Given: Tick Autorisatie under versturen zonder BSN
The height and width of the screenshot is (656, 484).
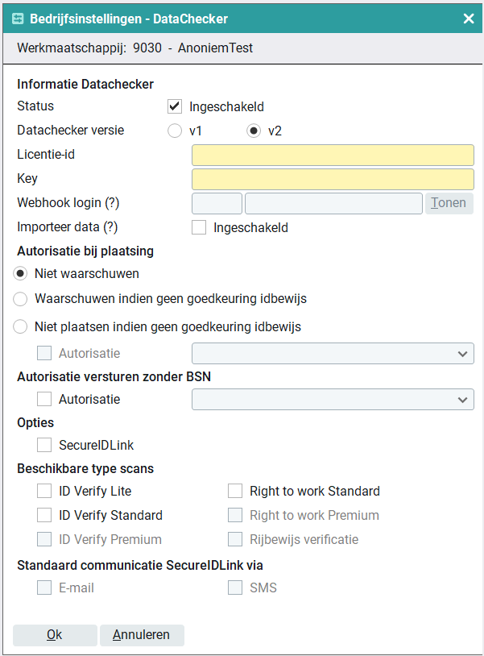Looking at the screenshot, I should click(44, 399).
